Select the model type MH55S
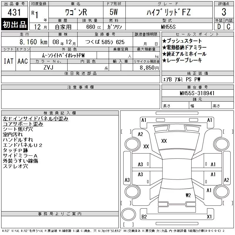This screenshot has height=235, width=235. (x=168, y=27)
